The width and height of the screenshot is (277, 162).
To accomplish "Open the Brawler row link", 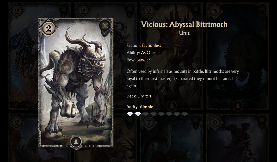I will pos(143,60).
